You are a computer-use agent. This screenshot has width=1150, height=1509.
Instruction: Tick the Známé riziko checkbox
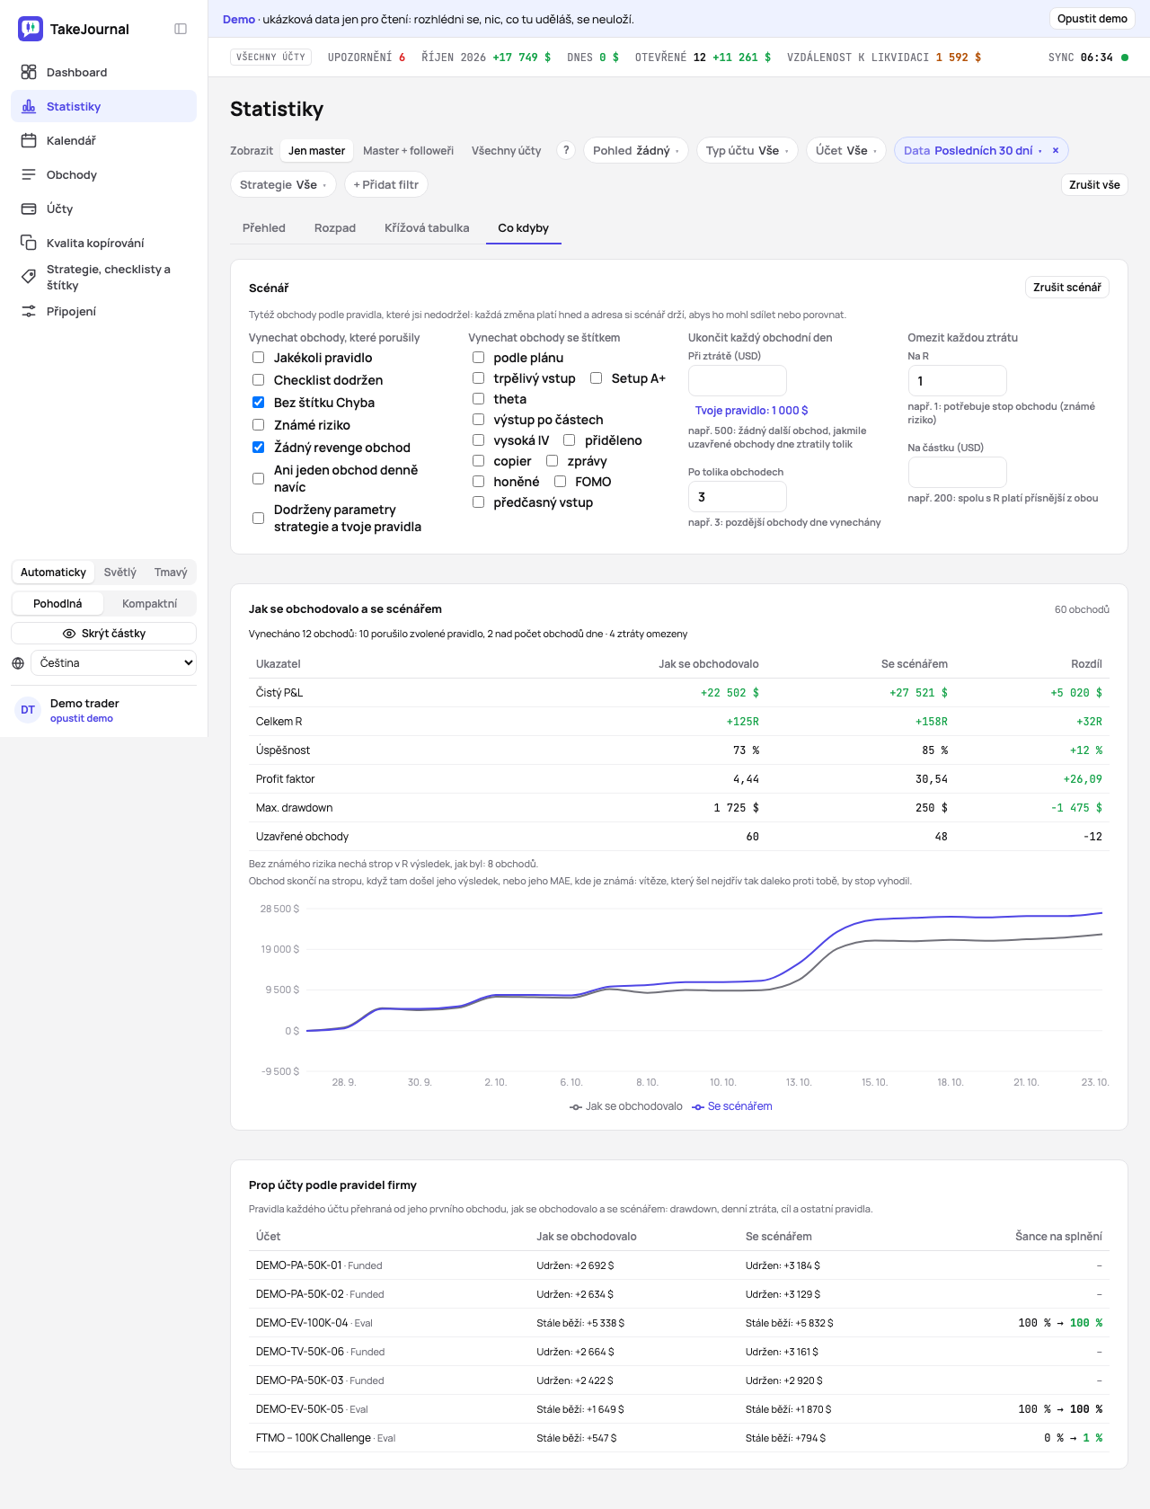[x=258, y=425]
